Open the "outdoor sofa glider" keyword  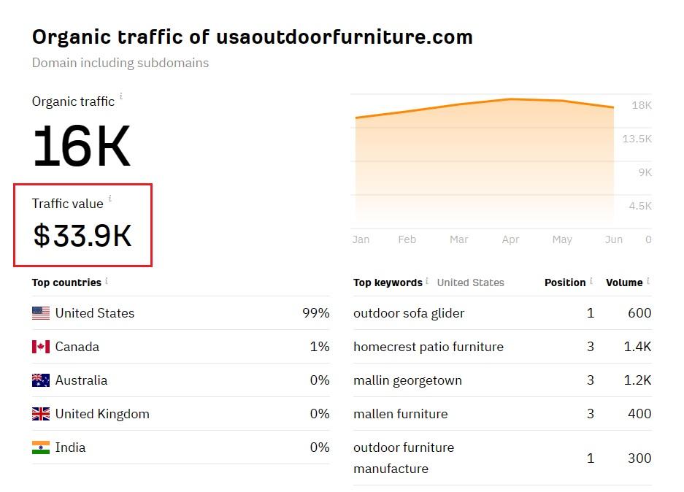pos(409,313)
